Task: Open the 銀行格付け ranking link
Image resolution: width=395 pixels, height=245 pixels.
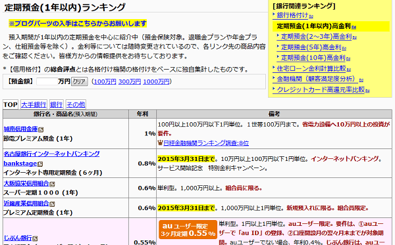Action: (292, 15)
